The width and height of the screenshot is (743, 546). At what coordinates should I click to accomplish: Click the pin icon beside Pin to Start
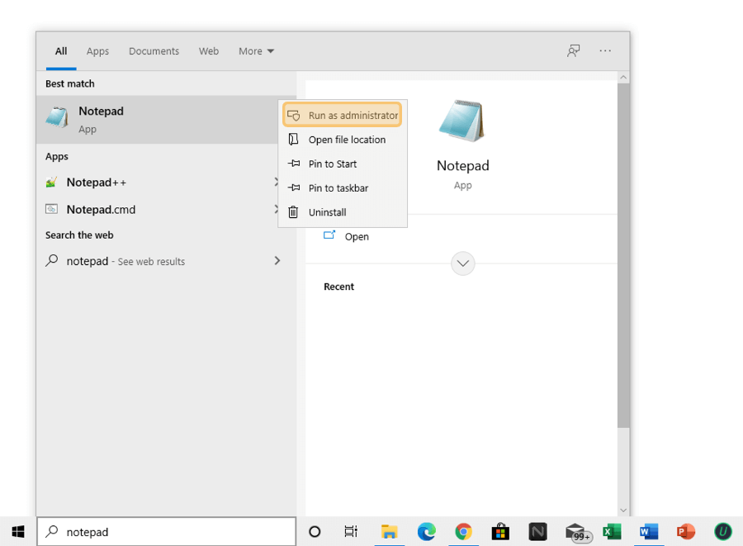pos(294,164)
